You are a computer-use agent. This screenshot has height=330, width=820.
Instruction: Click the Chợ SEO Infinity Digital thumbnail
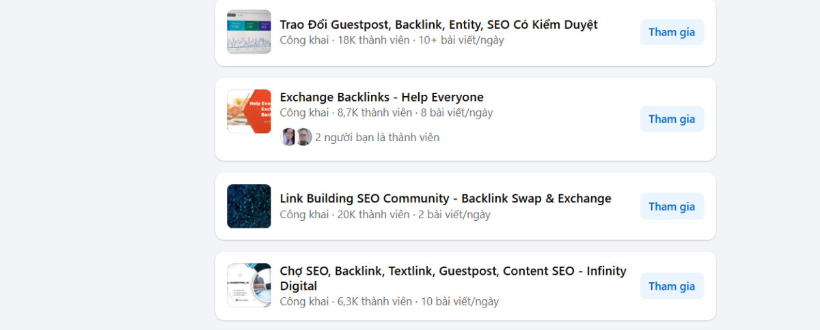(x=249, y=286)
